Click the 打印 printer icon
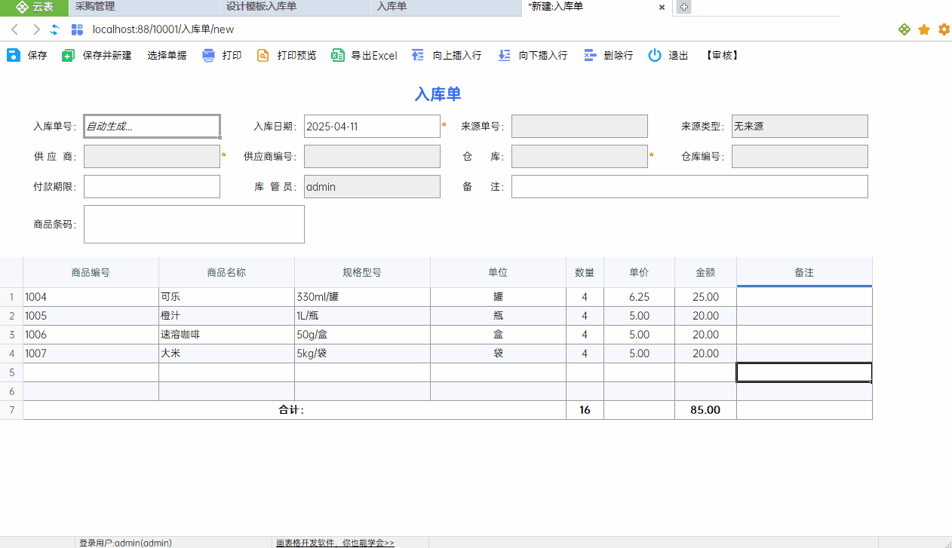Image resolution: width=952 pixels, height=548 pixels. coord(209,55)
